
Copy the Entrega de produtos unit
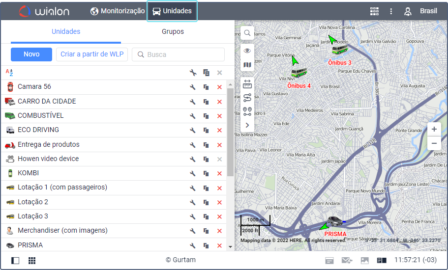point(206,145)
